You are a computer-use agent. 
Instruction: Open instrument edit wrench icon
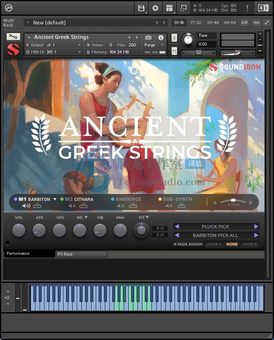13,37
